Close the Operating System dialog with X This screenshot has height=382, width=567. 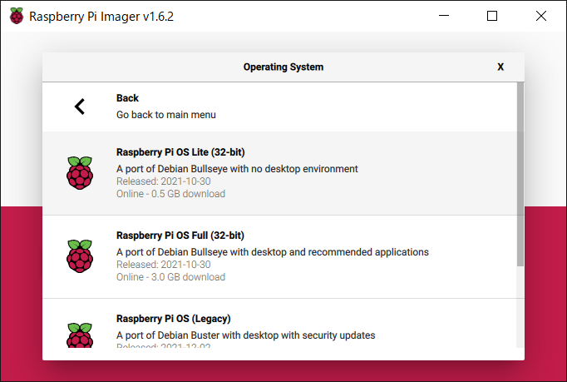(500, 67)
